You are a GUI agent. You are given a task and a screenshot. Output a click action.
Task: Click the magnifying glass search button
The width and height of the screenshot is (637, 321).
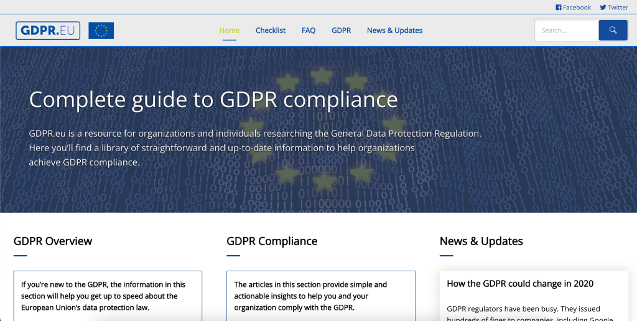tap(613, 30)
